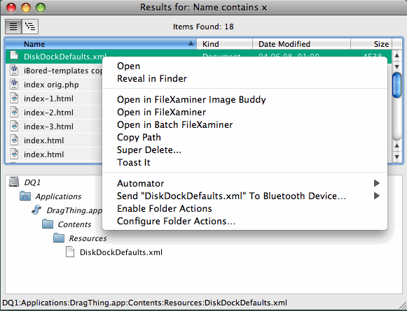This screenshot has height=311, width=407.
Task: Click the DragThing.app application icon
Action: click(36, 210)
